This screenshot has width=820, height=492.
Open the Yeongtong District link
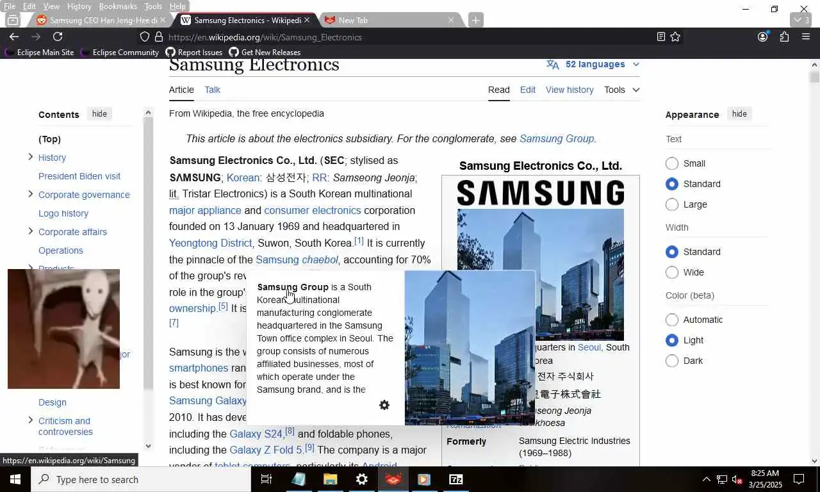pyautogui.click(x=210, y=243)
